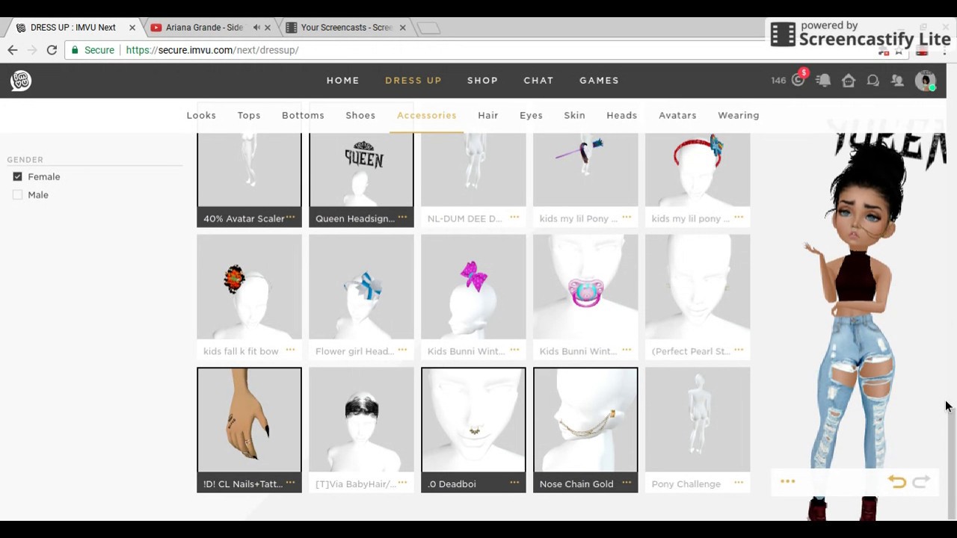Open chat rooms house icon
The width and height of the screenshot is (957, 538).
click(x=849, y=80)
